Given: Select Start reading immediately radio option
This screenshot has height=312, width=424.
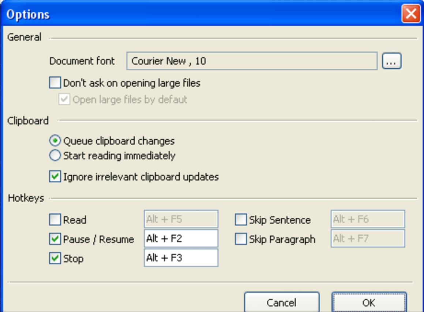Looking at the screenshot, I should click(x=55, y=156).
